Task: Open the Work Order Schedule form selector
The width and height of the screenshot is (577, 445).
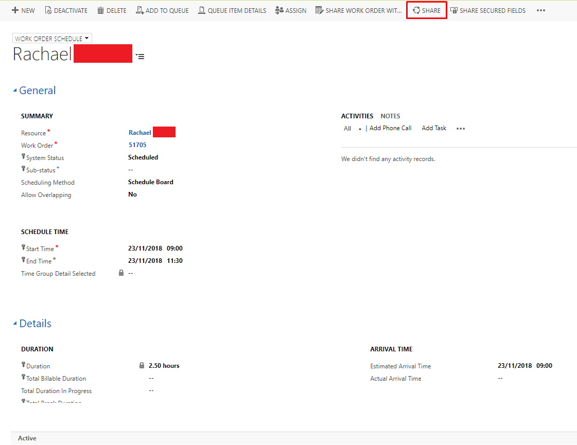Action: tap(53, 38)
